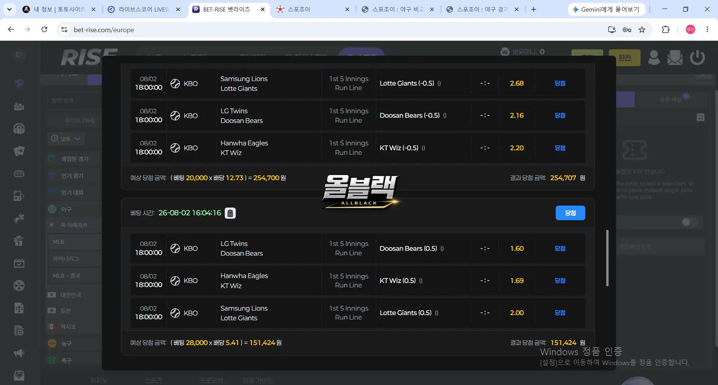Open the calendar check icon in the sidebar
The image size is (718, 385).
19,263
